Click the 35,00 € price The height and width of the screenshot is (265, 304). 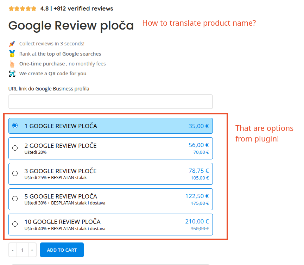point(199,126)
